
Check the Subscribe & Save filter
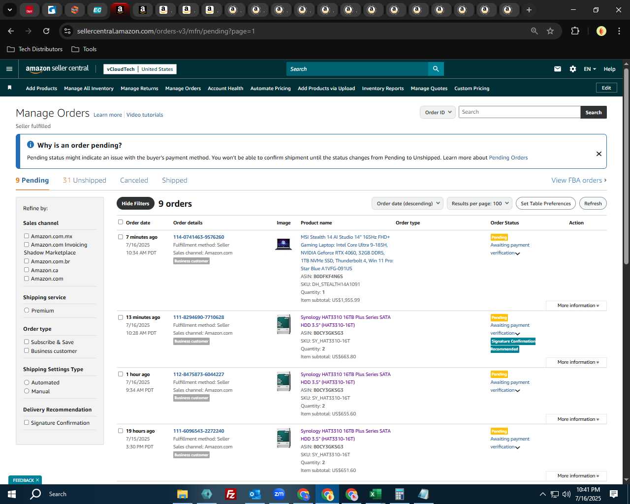click(x=27, y=342)
